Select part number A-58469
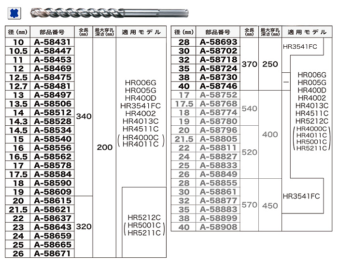This screenshot has height=265, width=338. 53,68
